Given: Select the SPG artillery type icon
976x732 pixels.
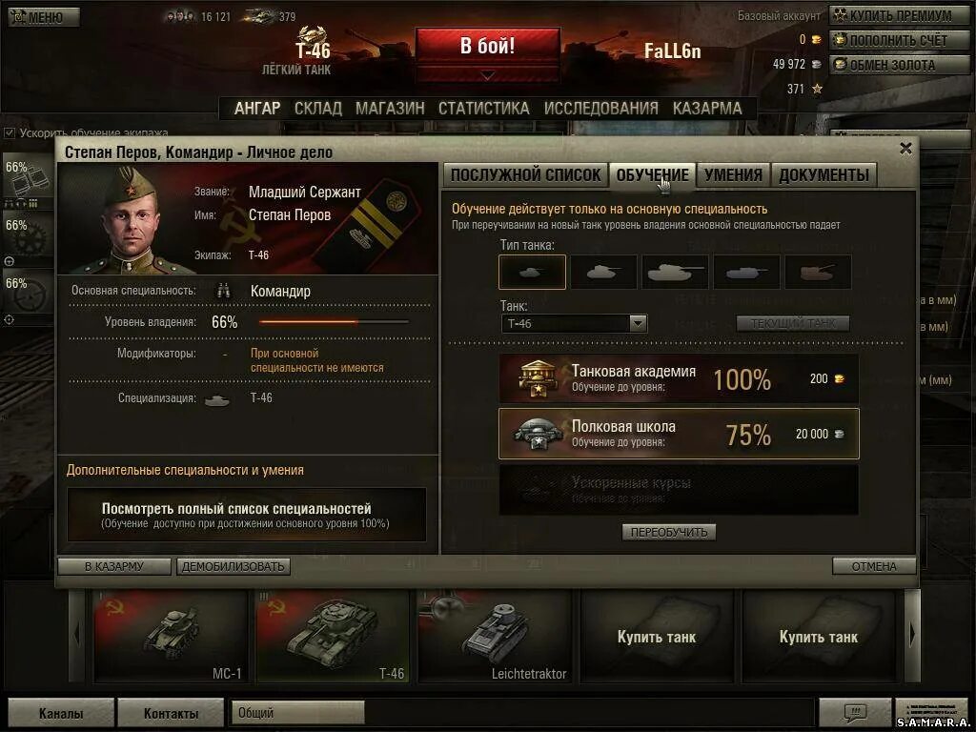Looking at the screenshot, I should pos(818,272).
